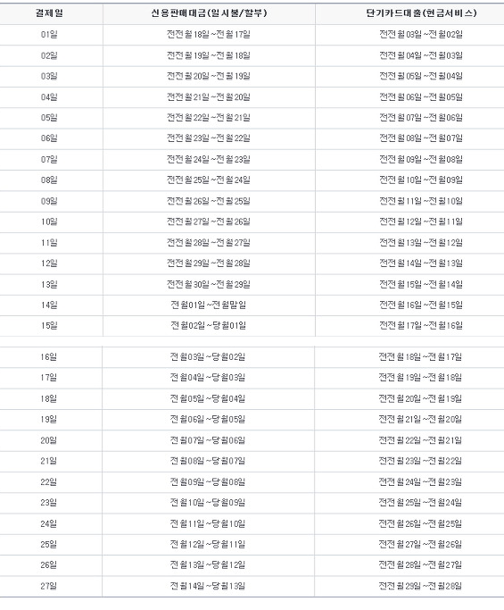The image size is (504, 610).
Task: Select the 25일 payment date cell
Action: click(x=48, y=544)
